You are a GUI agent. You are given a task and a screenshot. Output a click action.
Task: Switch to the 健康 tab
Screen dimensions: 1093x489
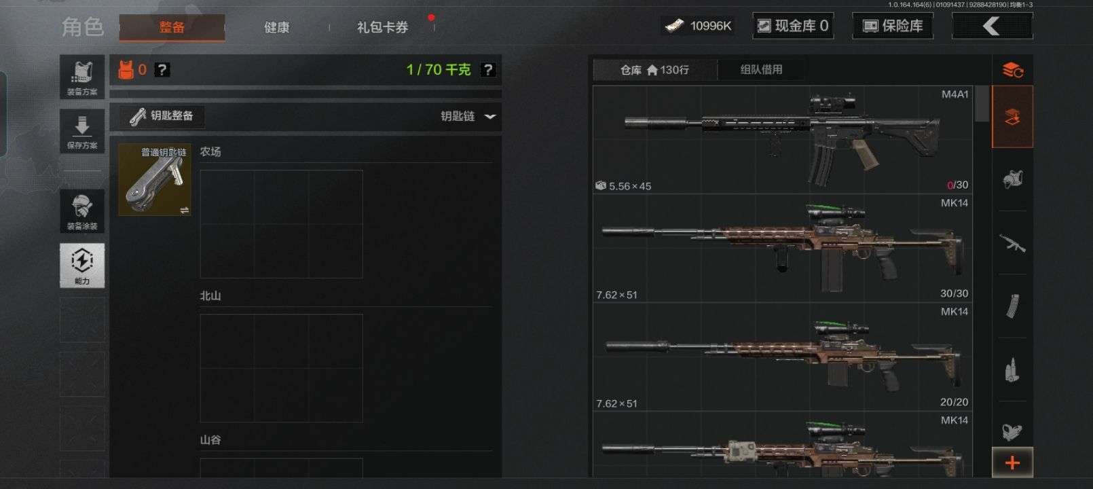(276, 27)
